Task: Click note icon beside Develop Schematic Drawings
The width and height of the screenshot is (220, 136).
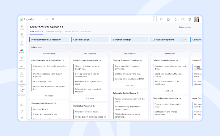Action: click(141, 60)
